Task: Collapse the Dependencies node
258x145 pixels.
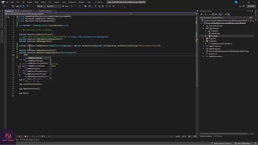Action: (x=204, y=29)
